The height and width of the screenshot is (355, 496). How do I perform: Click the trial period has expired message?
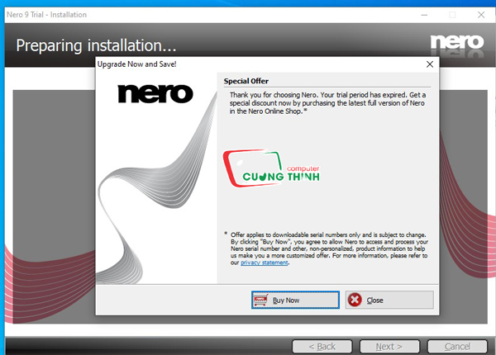[327, 103]
